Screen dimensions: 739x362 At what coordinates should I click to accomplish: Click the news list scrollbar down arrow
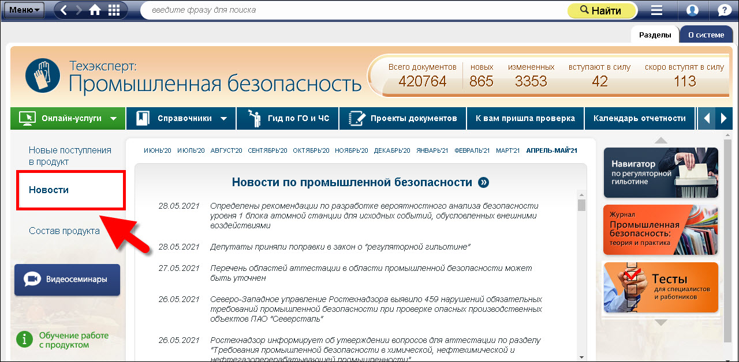click(581, 357)
